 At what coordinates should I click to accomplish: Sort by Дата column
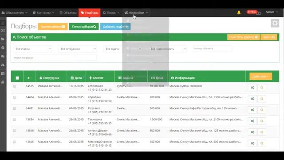tap(76, 78)
